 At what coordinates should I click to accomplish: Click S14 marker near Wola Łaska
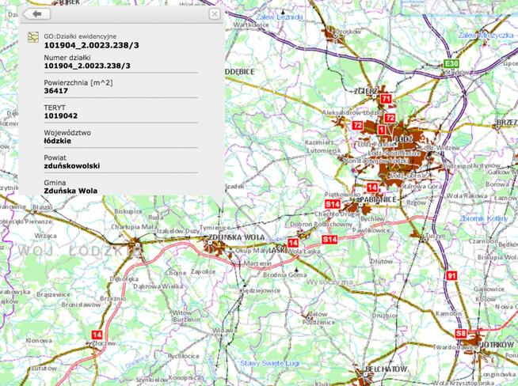[x=329, y=240]
